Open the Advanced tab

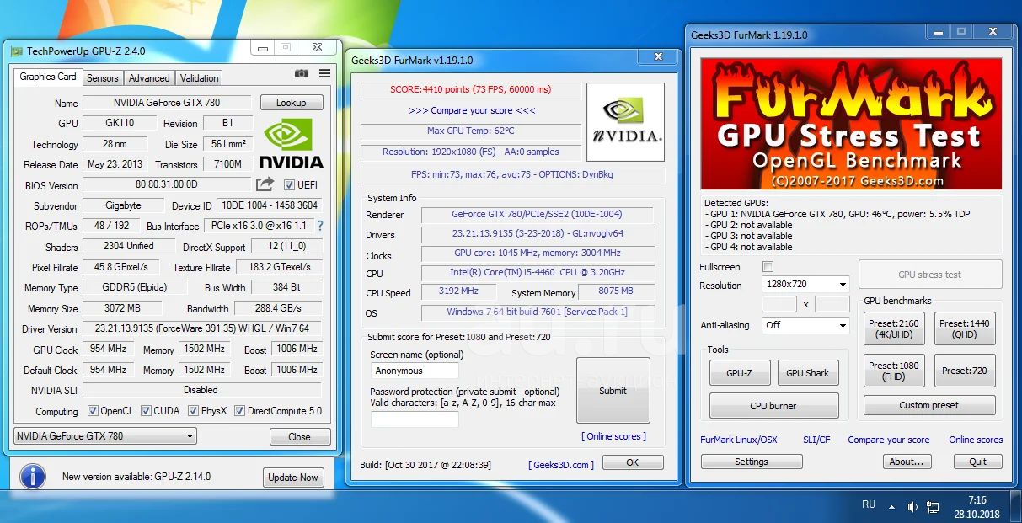[149, 78]
